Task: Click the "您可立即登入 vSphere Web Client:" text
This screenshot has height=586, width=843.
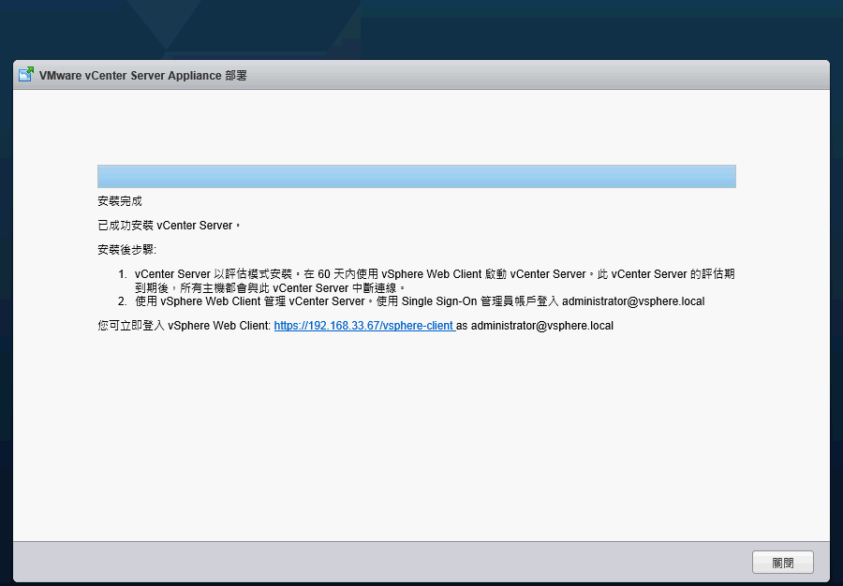Action: click(185, 326)
